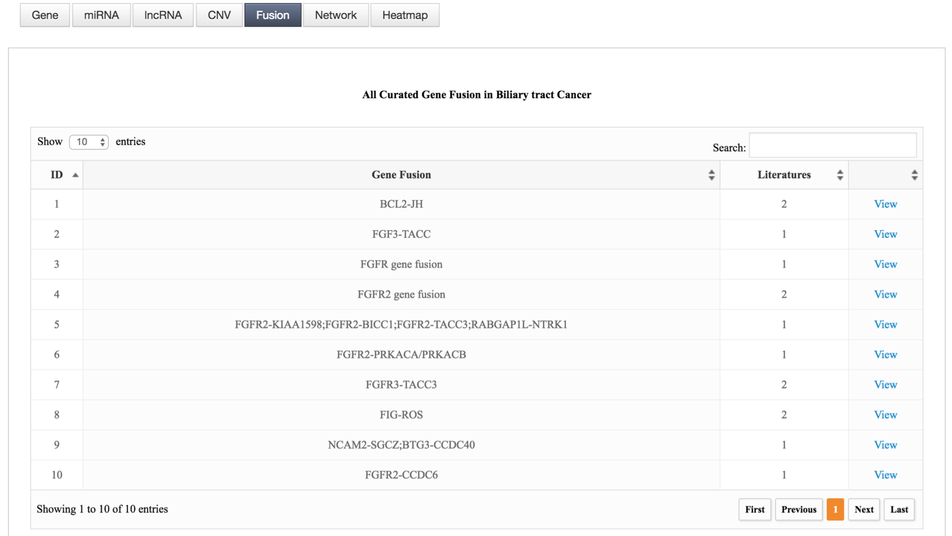Show the Heatmap tab
The height and width of the screenshot is (536, 952).
(x=404, y=15)
